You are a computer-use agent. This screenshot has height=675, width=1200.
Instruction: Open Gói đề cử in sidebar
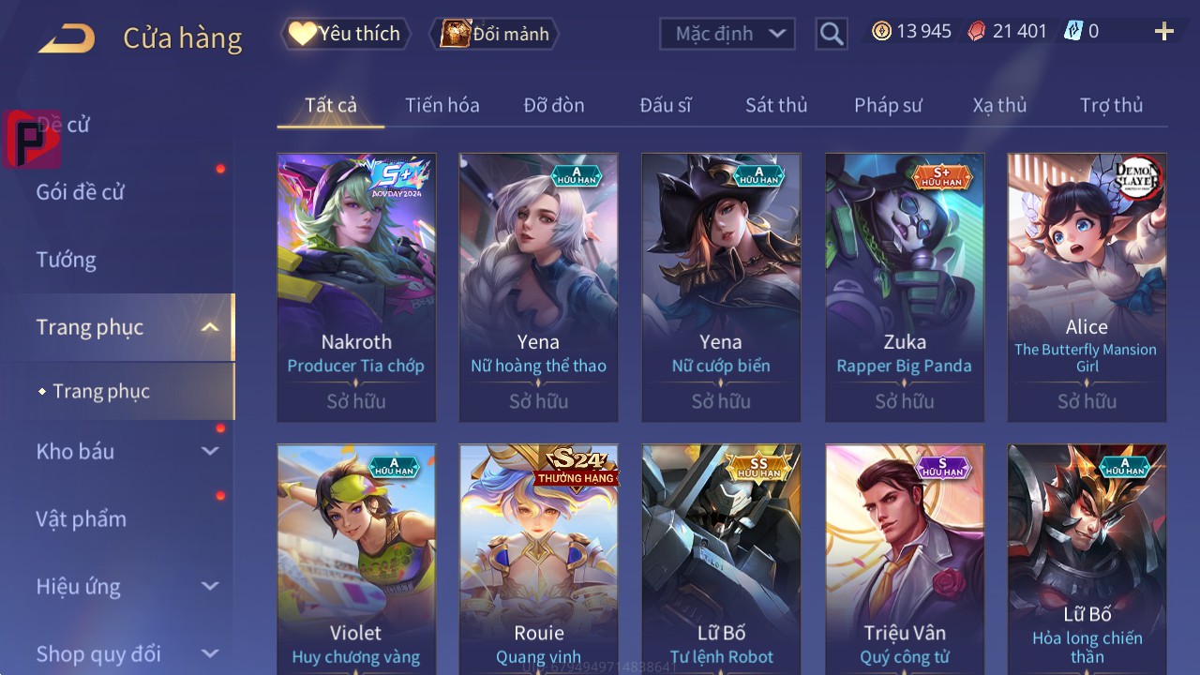point(80,192)
